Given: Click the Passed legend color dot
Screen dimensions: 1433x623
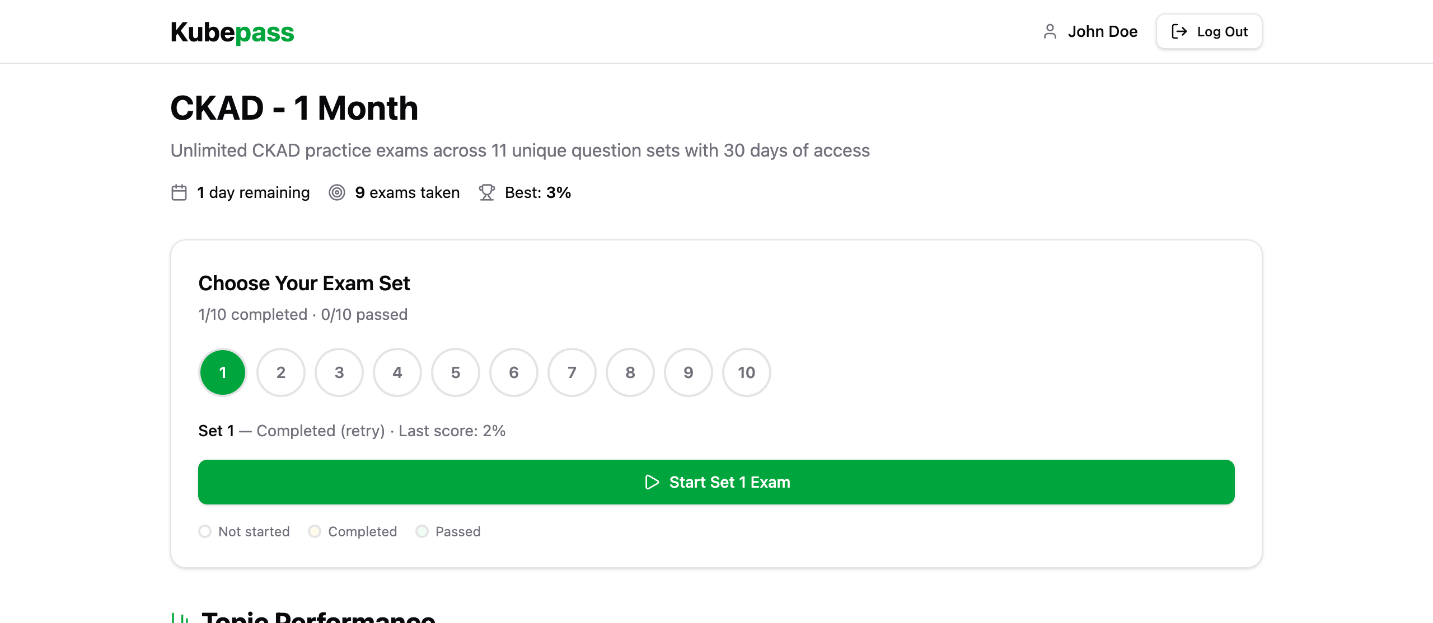Looking at the screenshot, I should [x=422, y=531].
